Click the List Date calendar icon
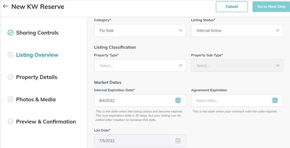This screenshot has height=148, width=290. click(x=178, y=141)
